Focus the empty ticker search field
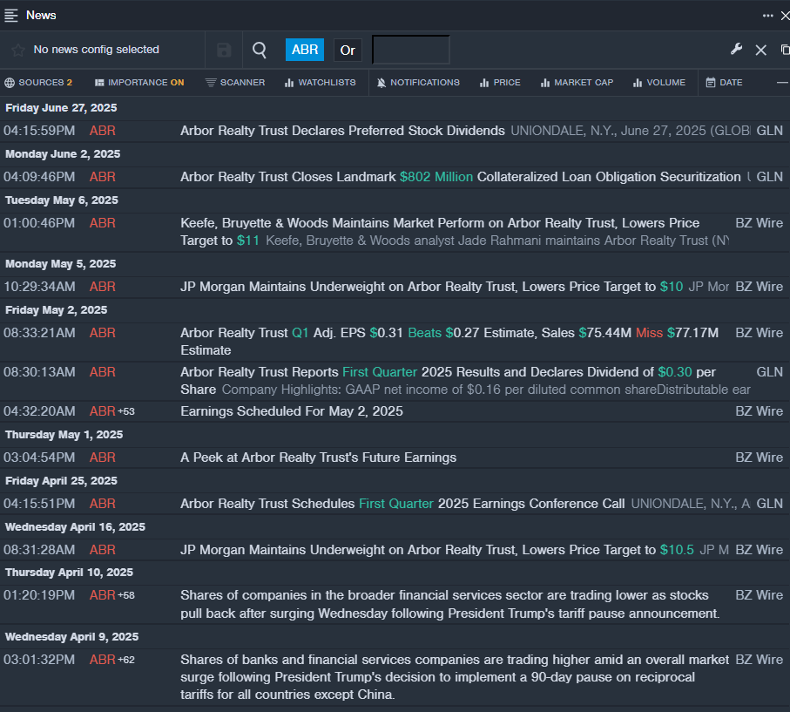The image size is (790, 712). [x=410, y=50]
